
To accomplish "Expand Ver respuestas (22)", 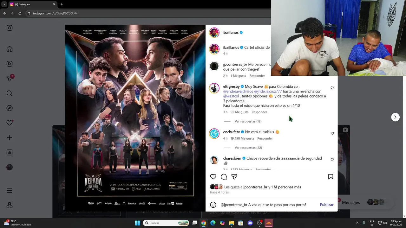I will (x=248, y=148).
